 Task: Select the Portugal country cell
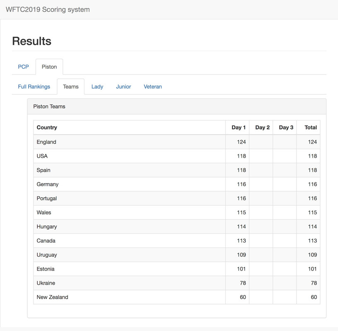click(130, 198)
